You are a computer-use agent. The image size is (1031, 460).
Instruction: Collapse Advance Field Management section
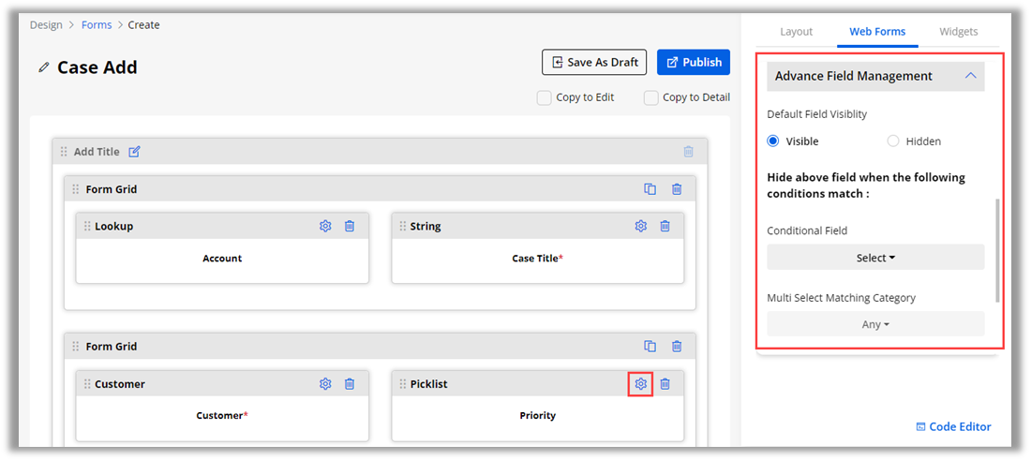coord(970,76)
